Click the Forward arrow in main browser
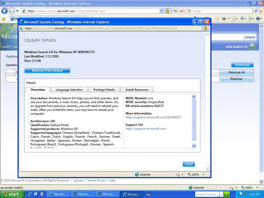264x198 pixels. [12, 11]
